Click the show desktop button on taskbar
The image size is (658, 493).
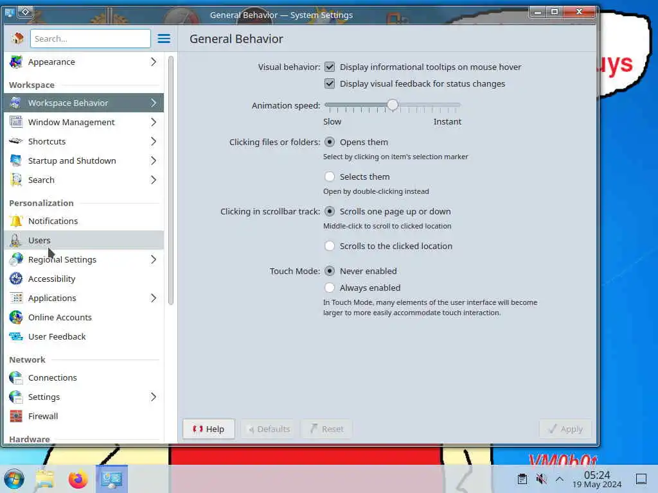pos(641,479)
